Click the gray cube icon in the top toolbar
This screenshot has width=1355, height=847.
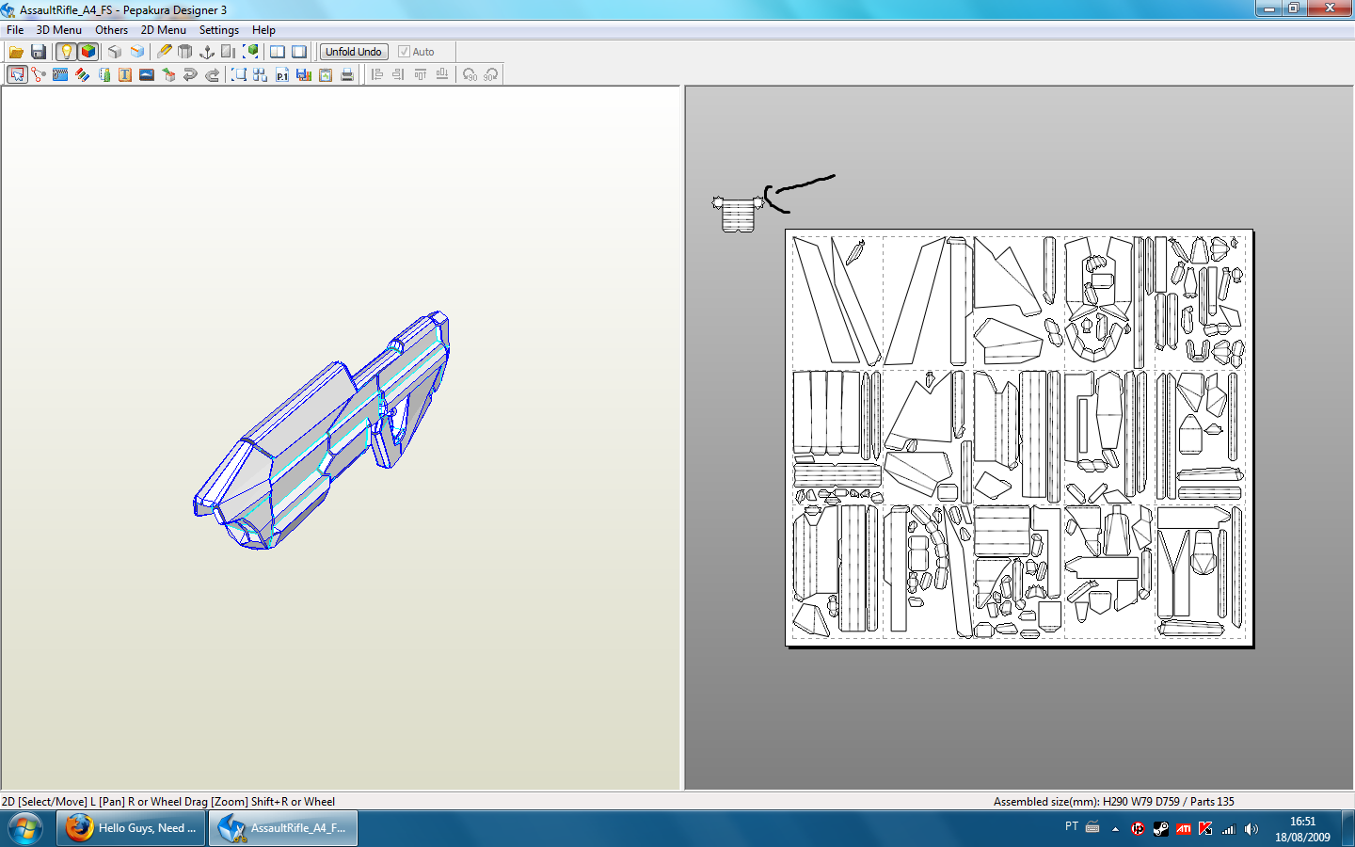(x=115, y=52)
